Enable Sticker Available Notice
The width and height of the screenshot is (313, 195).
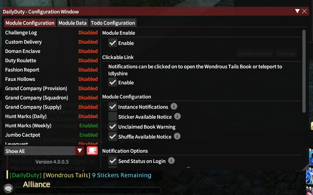click(x=112, y=116)
